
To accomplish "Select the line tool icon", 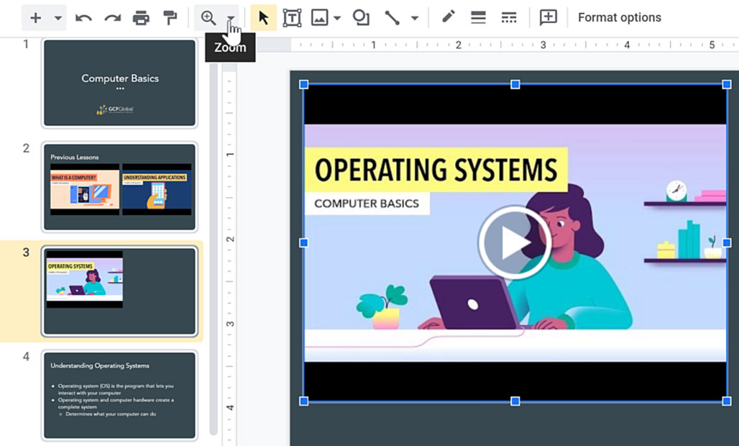I will click(x=392, y=18).
